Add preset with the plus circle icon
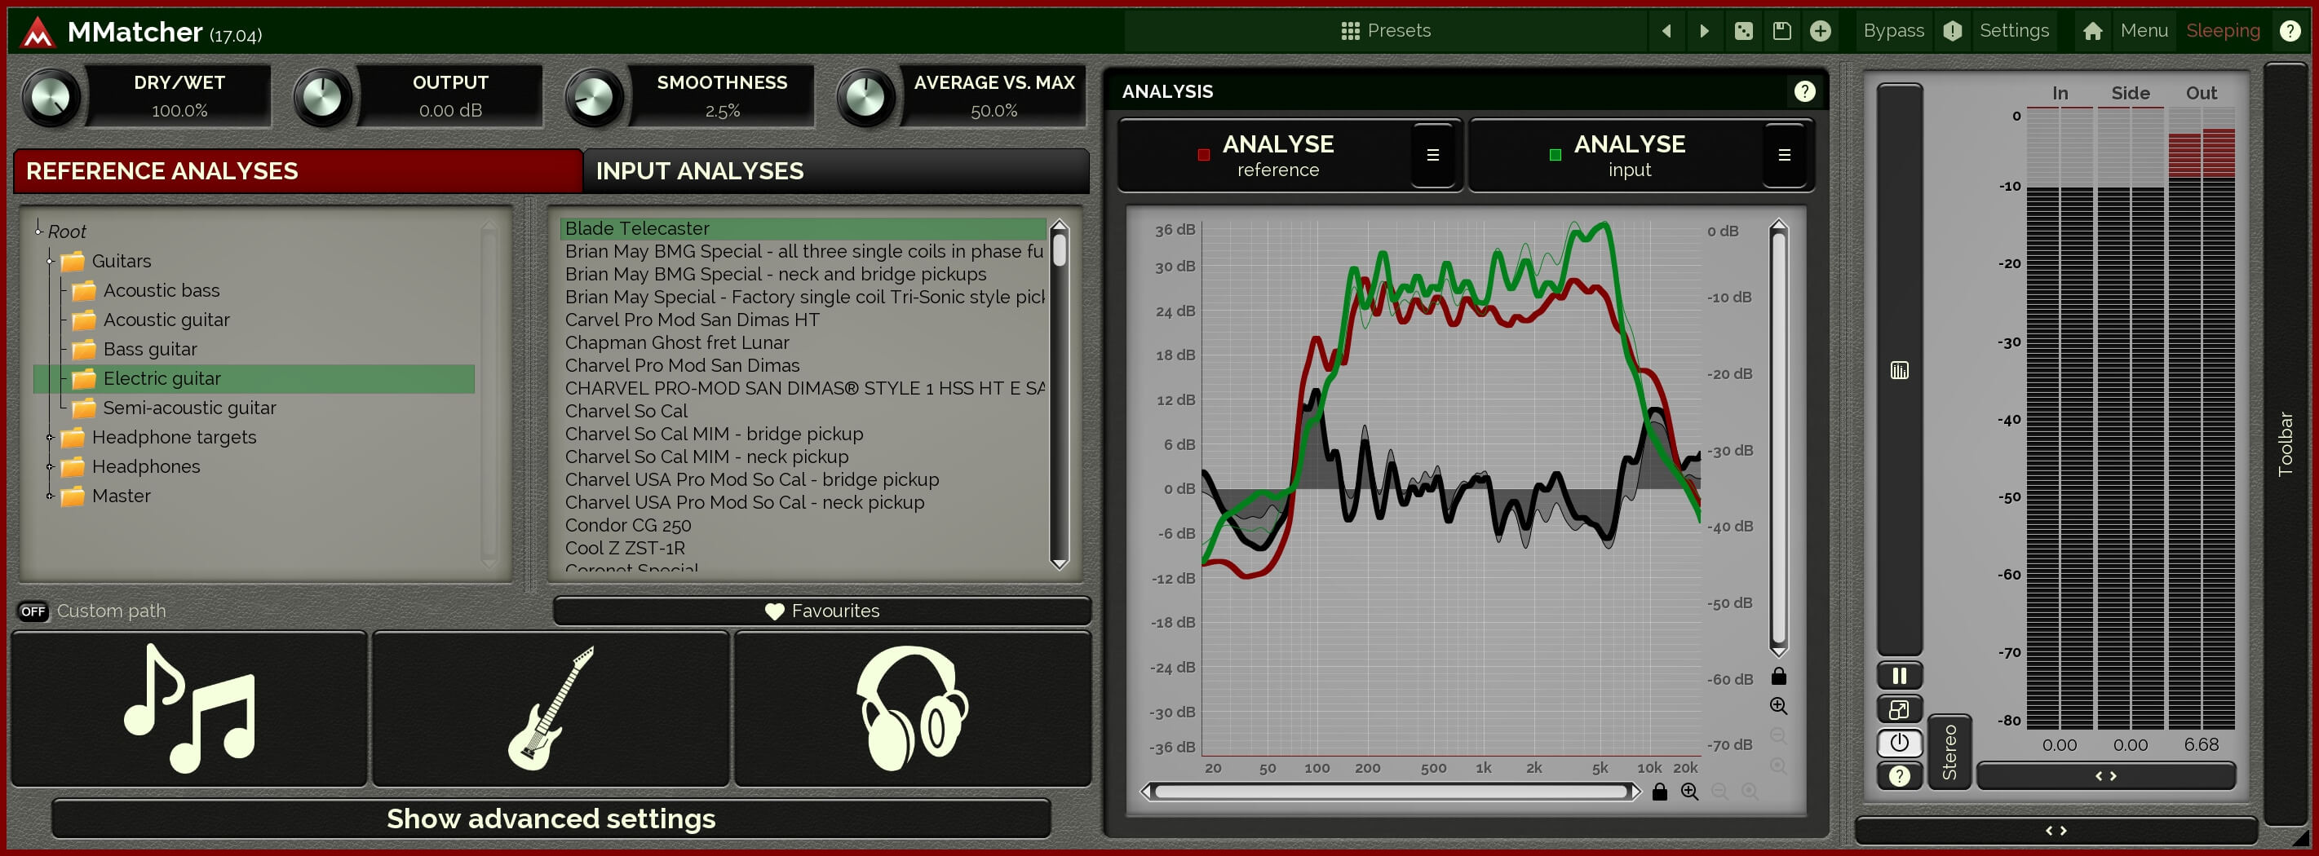This screenshot has height=856, width=2319. [x=1821, y=32]
